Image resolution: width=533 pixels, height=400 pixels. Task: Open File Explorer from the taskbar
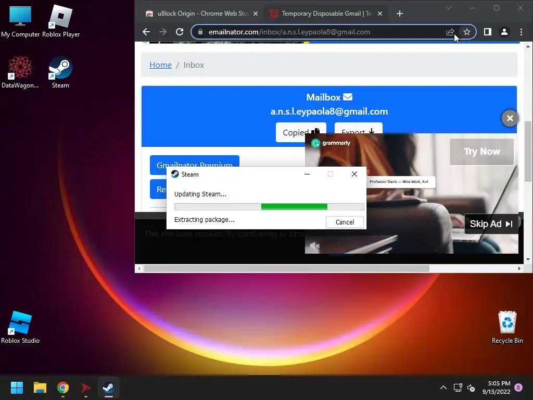click(x=40, y=387)
